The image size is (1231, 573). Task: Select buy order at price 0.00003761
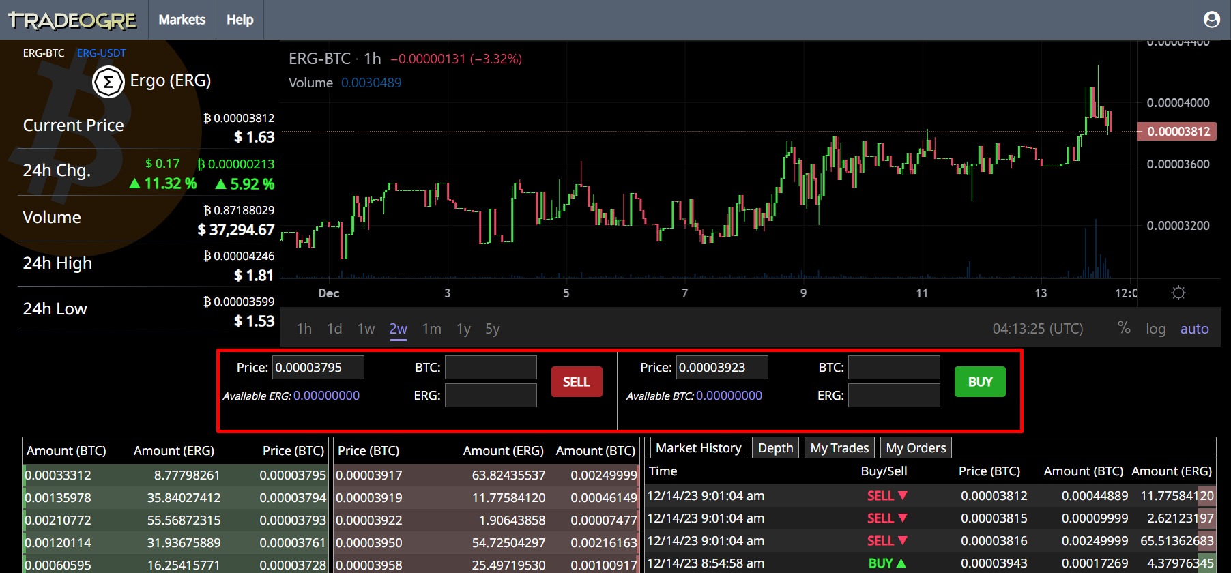[175, 542]
